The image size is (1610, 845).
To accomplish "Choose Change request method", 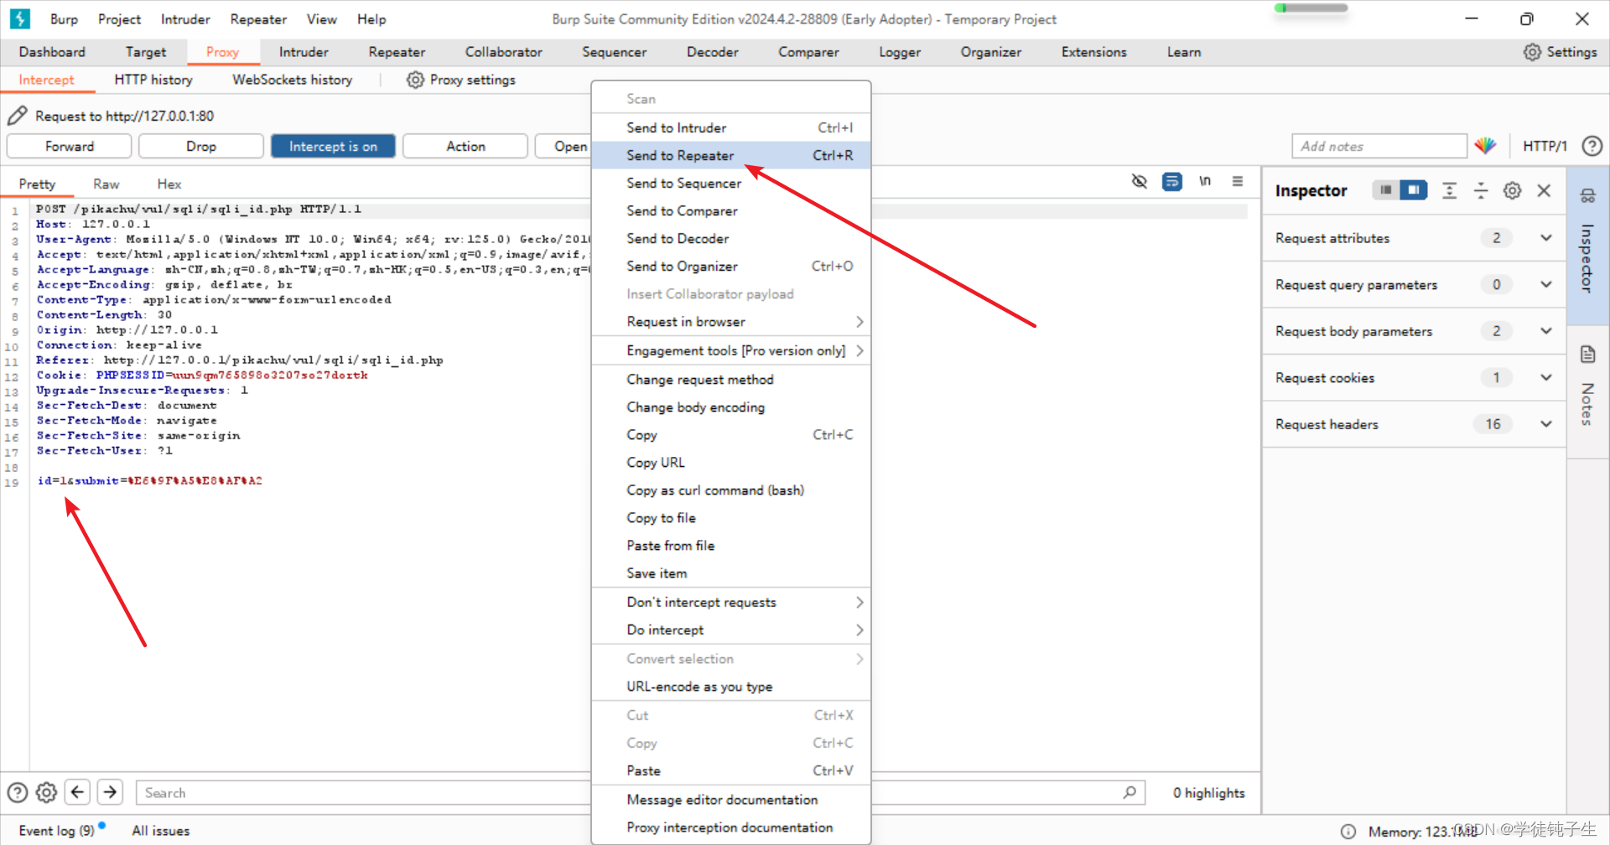I will pyautogui.click(x=731, y=379).
